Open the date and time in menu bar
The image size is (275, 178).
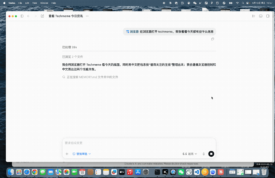pos(262,3)
